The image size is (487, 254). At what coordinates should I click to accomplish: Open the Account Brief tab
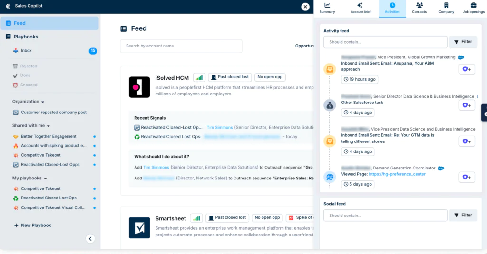[x=360, y=8]
